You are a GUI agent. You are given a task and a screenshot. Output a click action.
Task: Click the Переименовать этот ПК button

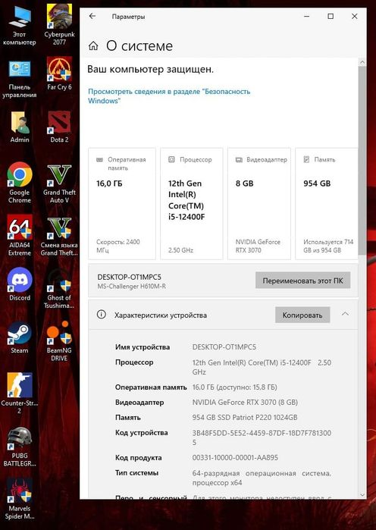click(x=302, y=281)
